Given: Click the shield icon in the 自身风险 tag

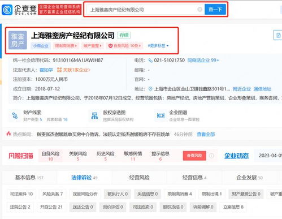Looking at the screenshot, I should 110,46.
